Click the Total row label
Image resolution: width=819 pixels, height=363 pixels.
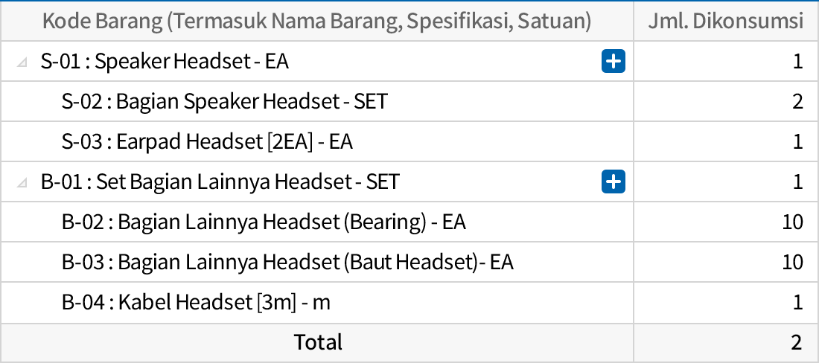(x=318, y=342)
